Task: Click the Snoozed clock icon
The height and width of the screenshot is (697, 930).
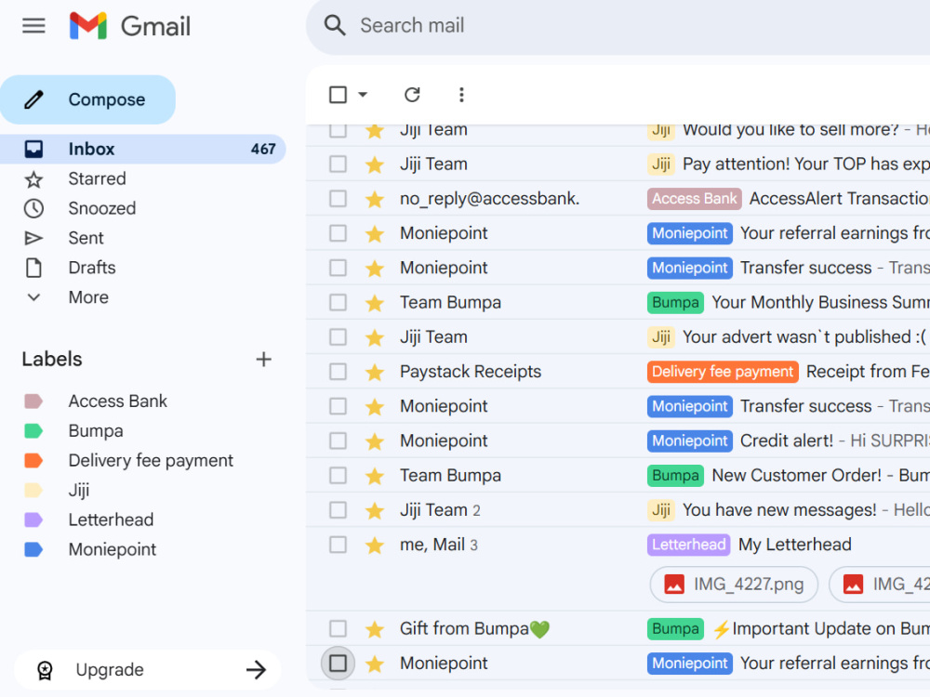Action: (33, 208)
